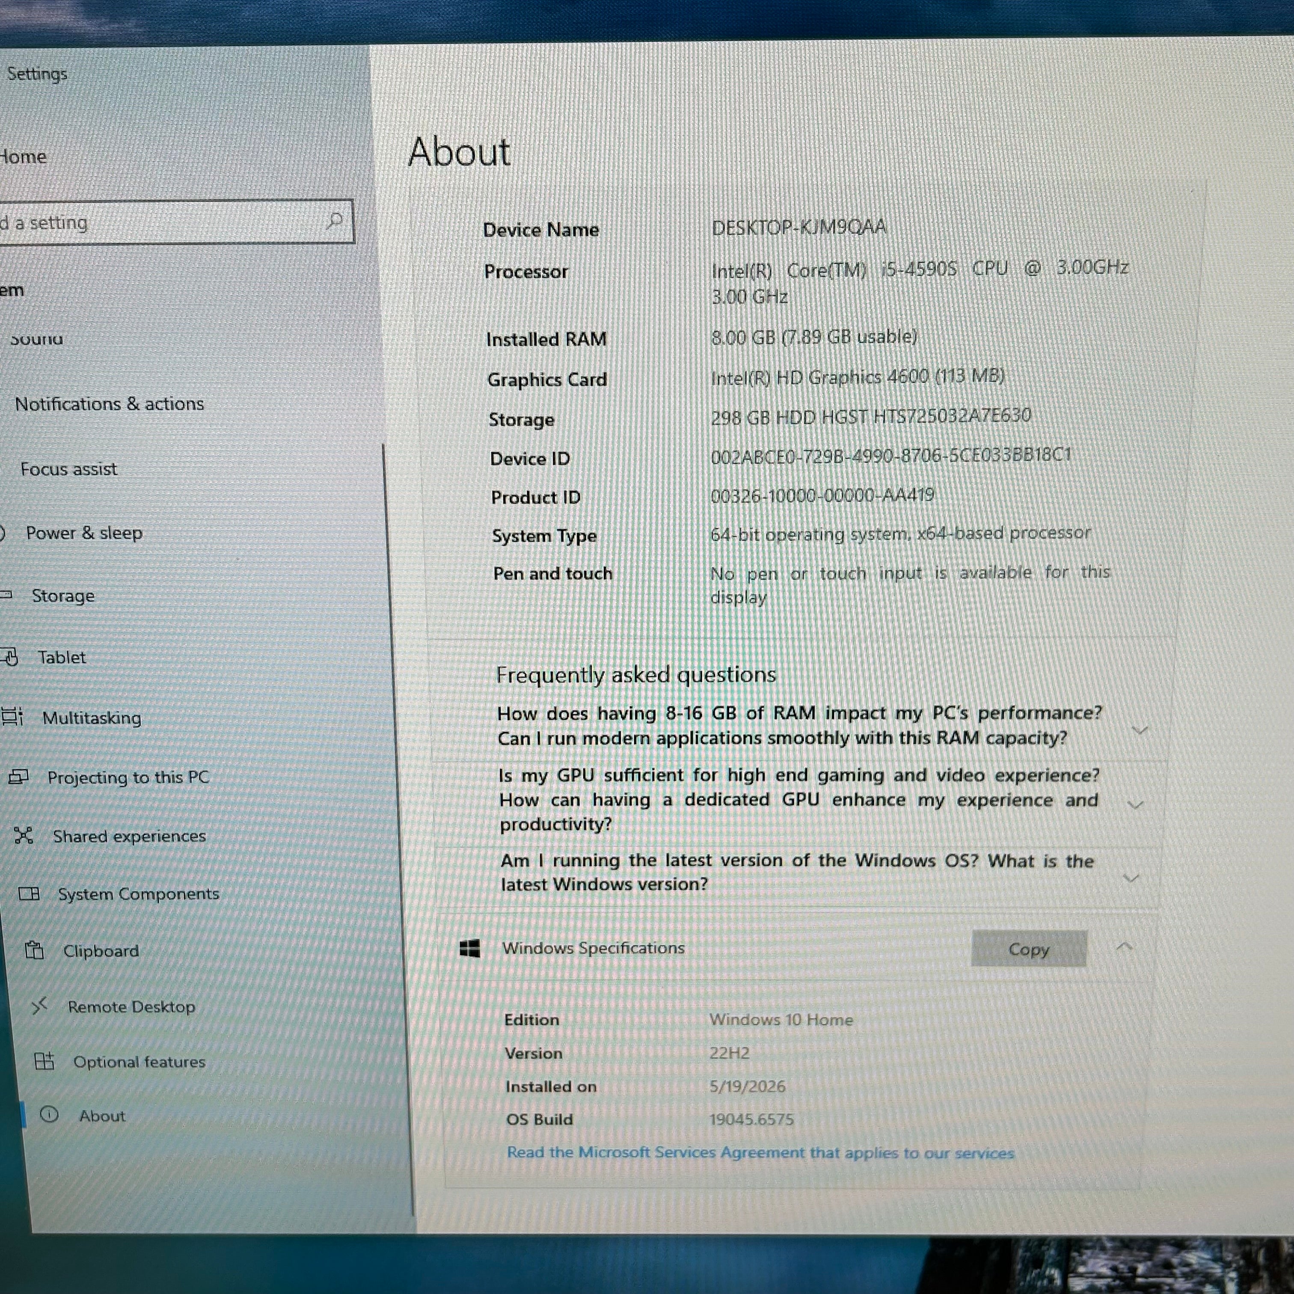
Task: Click the Settings window title text
Action: coord(37,74)
